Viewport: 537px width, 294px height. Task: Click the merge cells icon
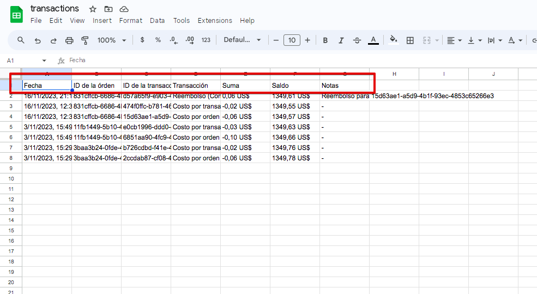click(426, 40)
